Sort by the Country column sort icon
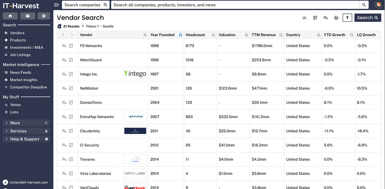 318,35
